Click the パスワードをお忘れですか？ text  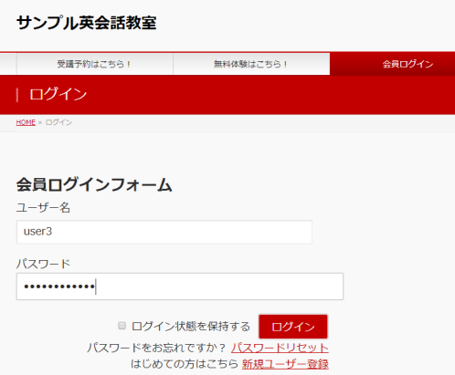coord(156,348)
